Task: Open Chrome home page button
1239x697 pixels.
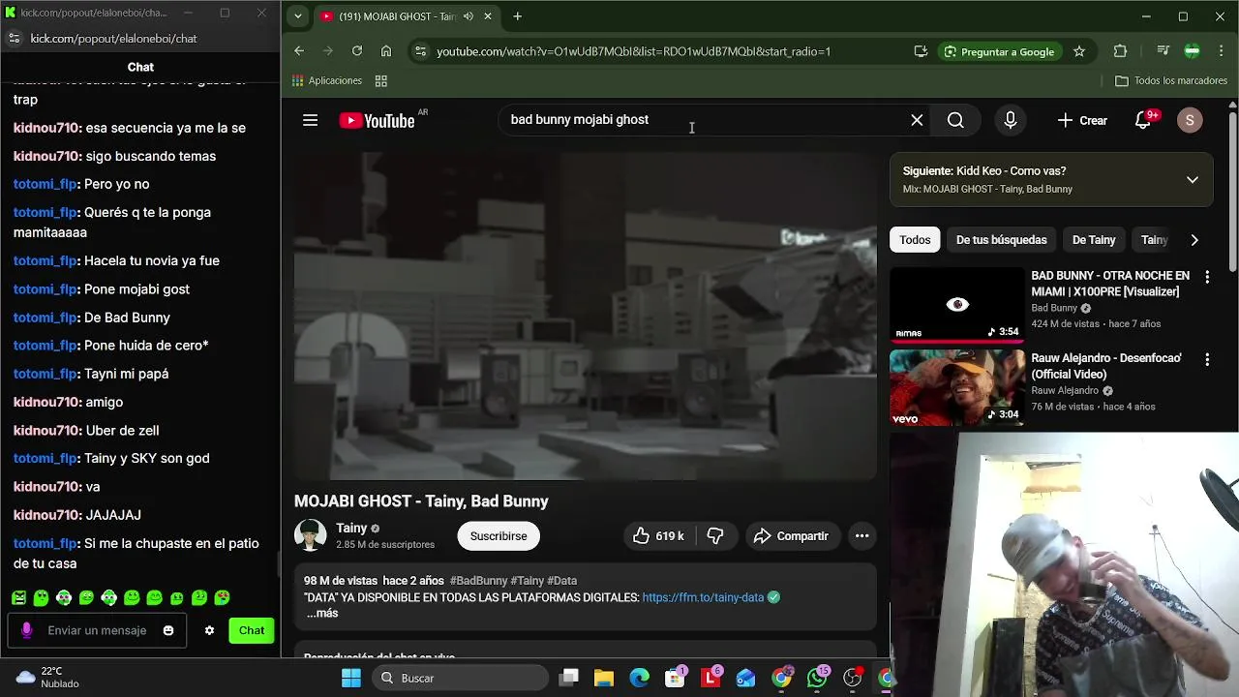Action: pyautogui.click(x=386, y=51)
